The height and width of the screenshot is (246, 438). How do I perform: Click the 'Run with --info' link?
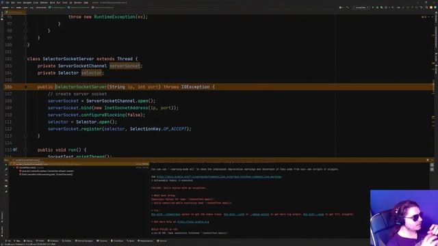tap(234, 215)
